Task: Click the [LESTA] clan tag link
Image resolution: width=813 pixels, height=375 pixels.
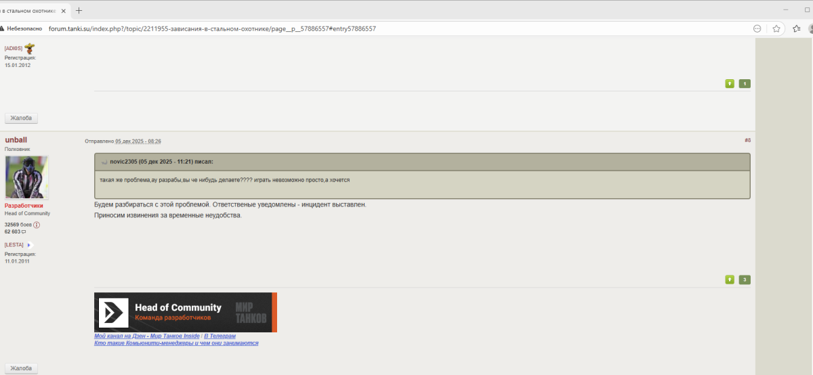Action: [x=14, y=244]
